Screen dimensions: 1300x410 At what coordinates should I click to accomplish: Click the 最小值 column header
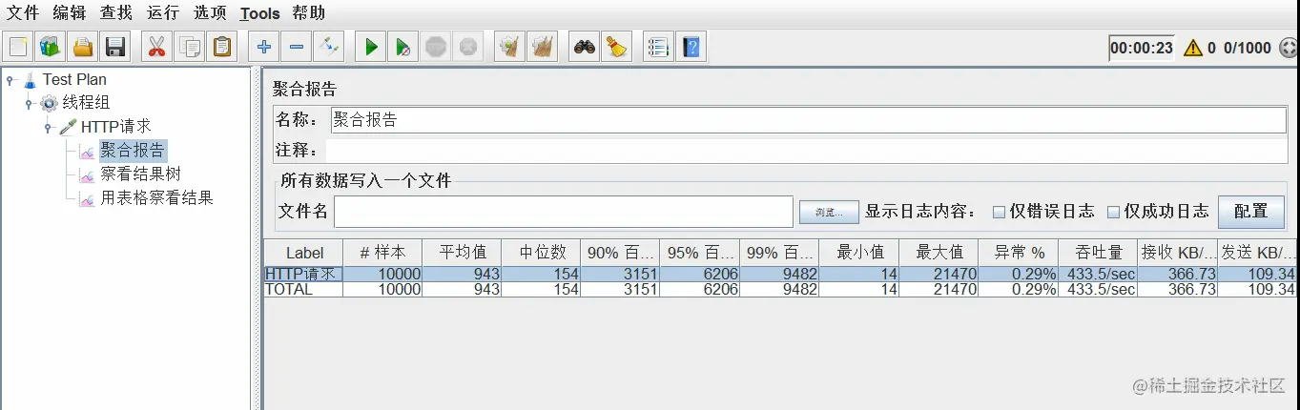pyautogui.click(x=859, y=253)
